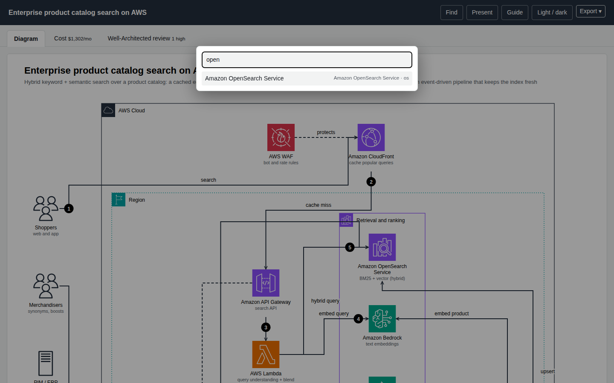Click the Region flag icon

(119, 200)
